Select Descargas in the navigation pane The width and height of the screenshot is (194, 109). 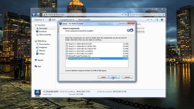[x=43, y=28]
